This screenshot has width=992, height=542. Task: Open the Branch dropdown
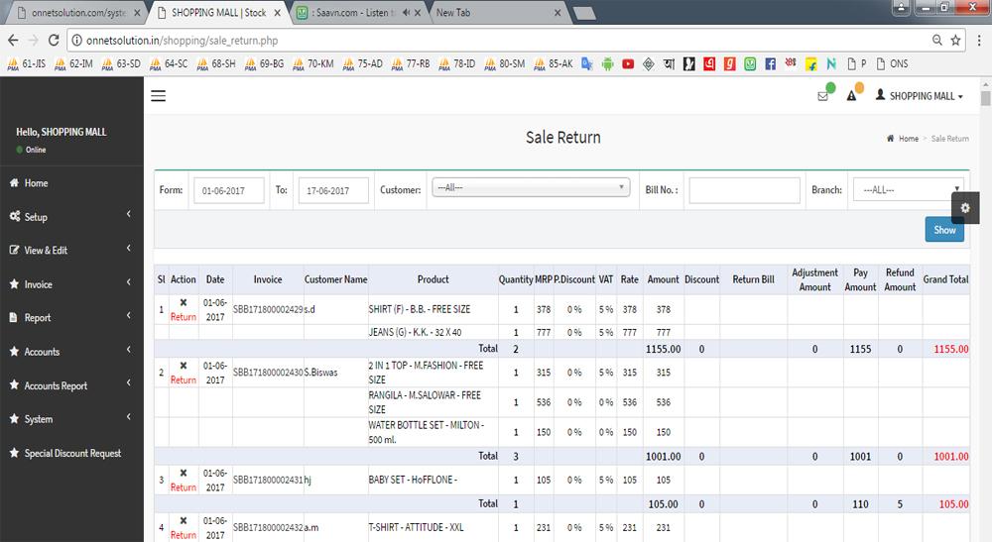908,190
